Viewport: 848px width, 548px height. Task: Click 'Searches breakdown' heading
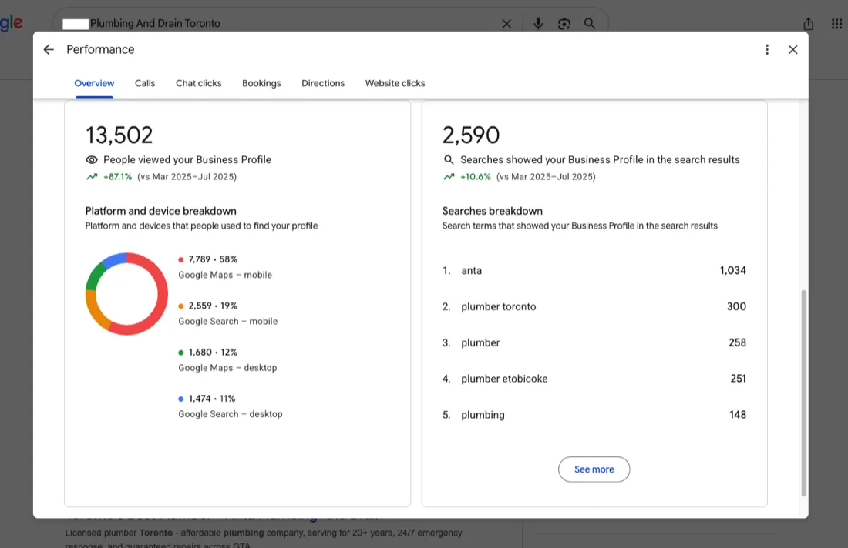click(x=492, y=211)
